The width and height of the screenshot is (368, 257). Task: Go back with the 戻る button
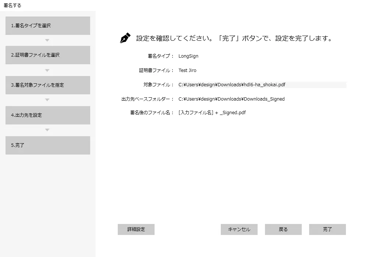pos(283,229)
